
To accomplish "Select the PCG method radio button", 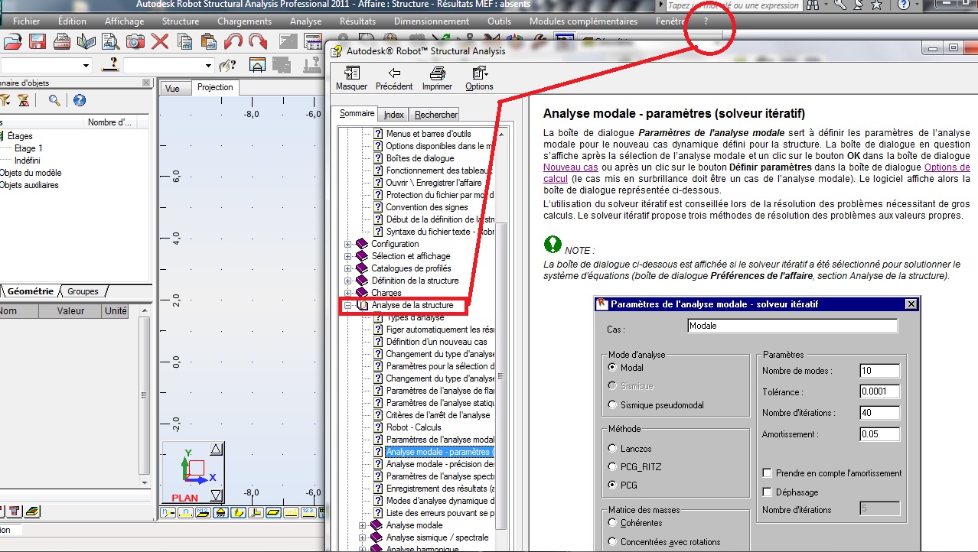I will pyautogui.click(x=611, y=485).
